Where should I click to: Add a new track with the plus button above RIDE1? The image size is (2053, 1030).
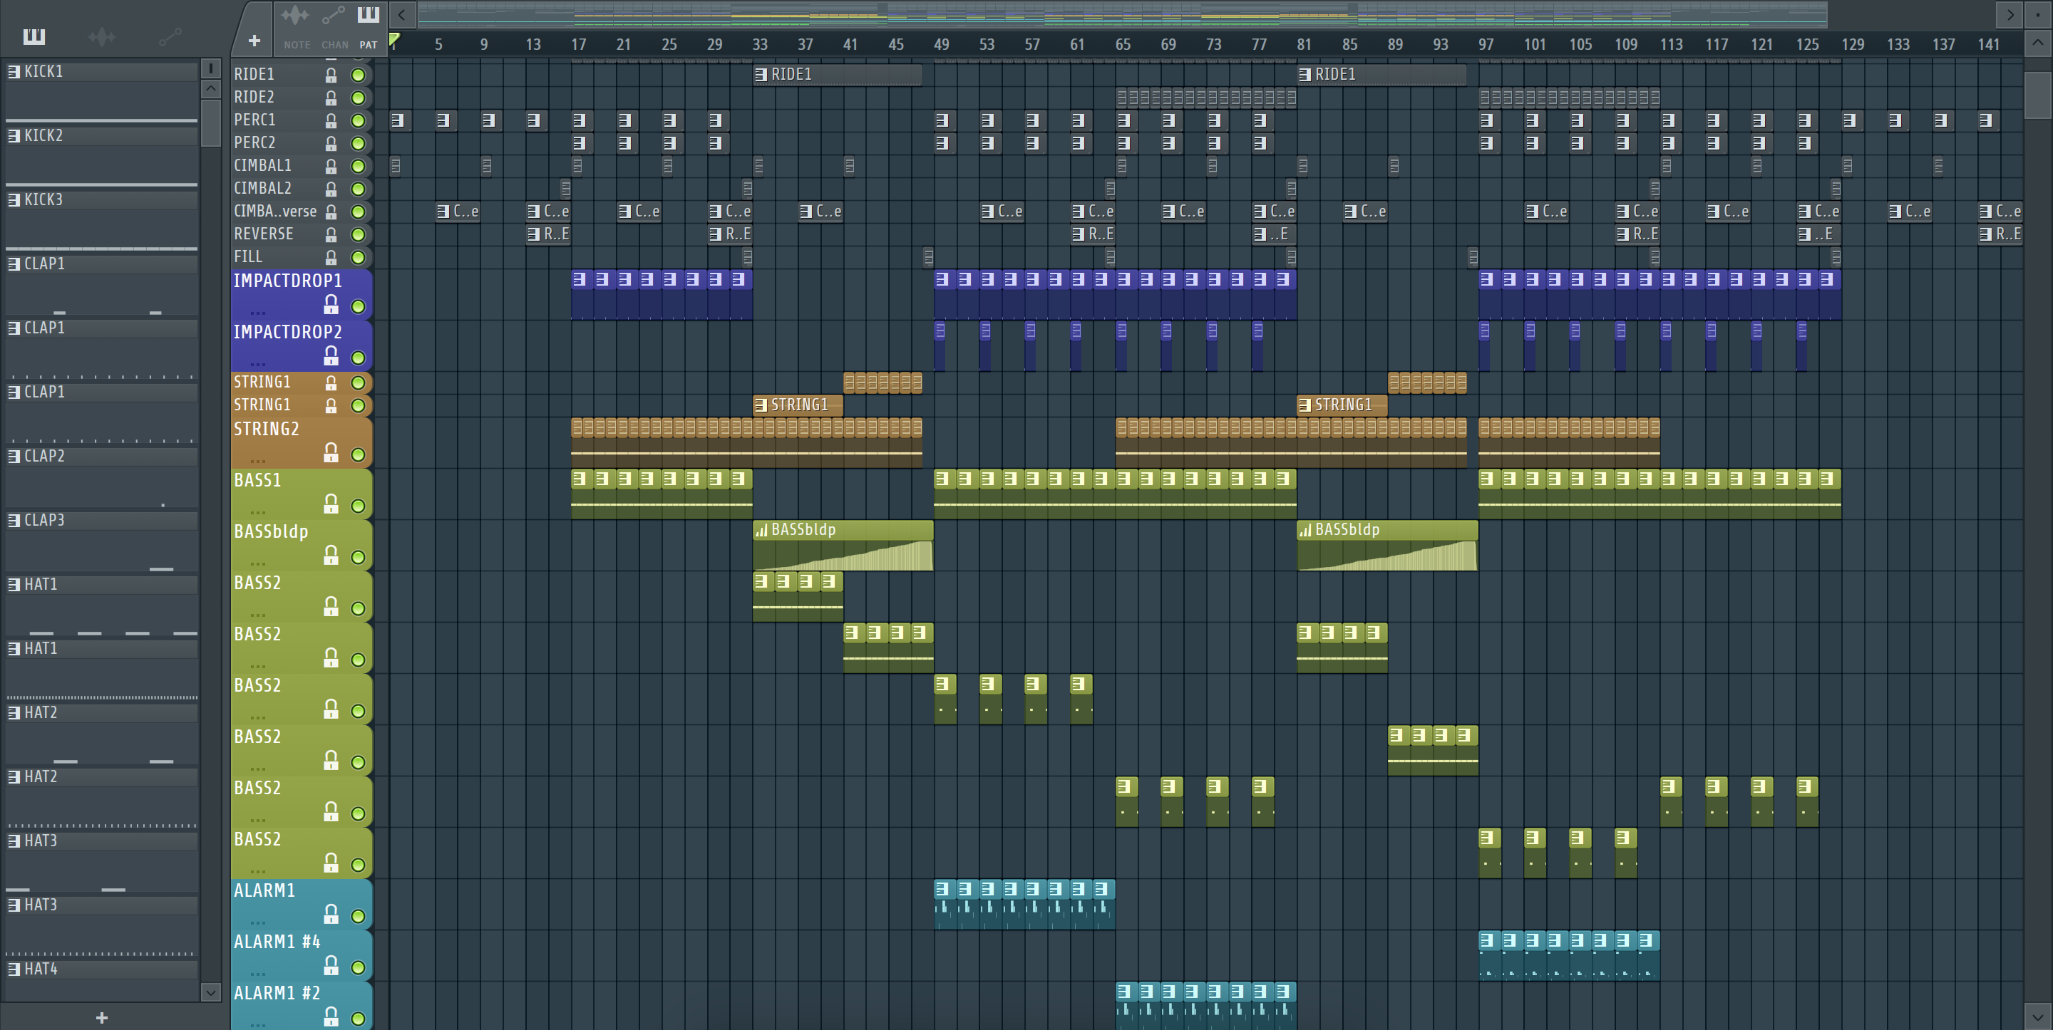(254, 40)
